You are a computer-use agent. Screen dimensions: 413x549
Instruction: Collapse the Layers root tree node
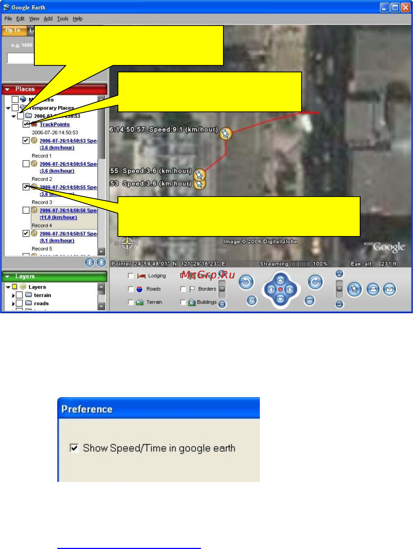(x=8, y=287)
